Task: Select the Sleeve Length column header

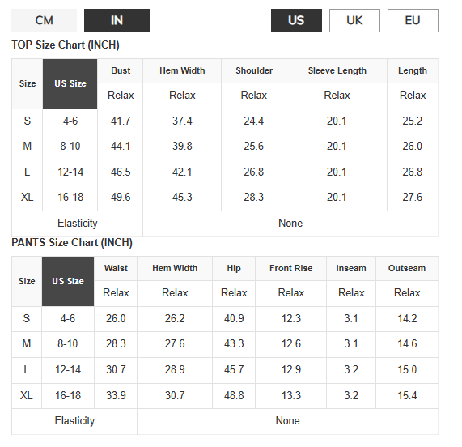Action: [337, 70]
